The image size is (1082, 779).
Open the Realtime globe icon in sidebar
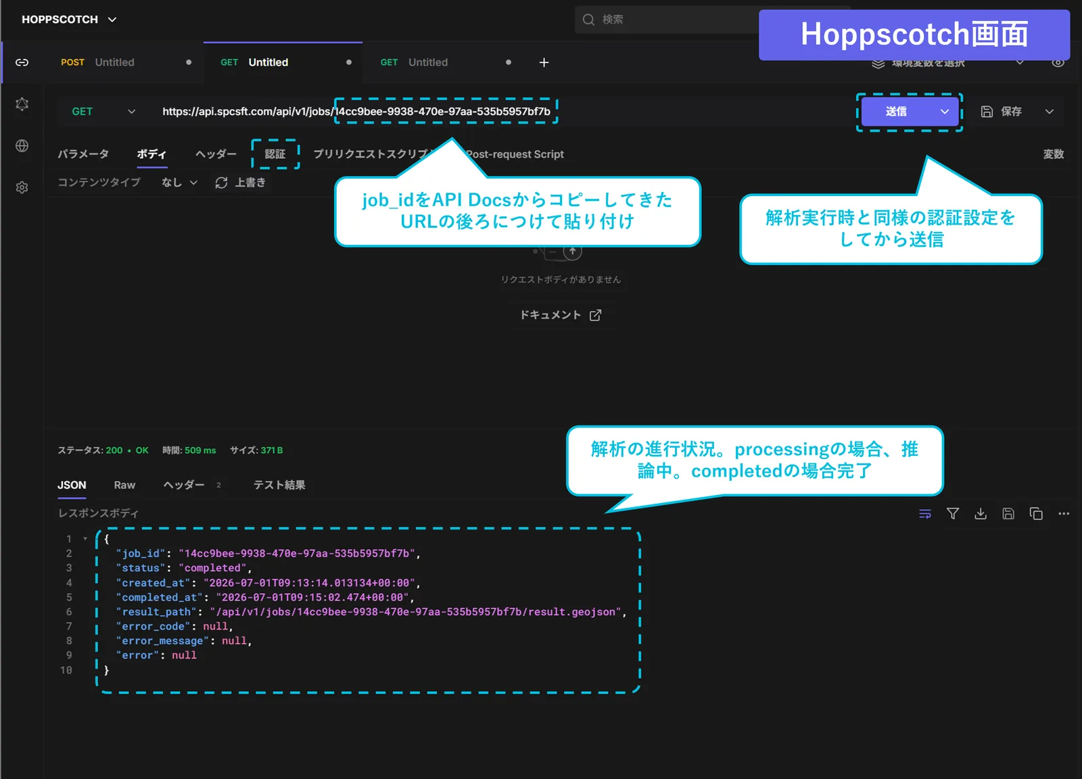[22, 146]
